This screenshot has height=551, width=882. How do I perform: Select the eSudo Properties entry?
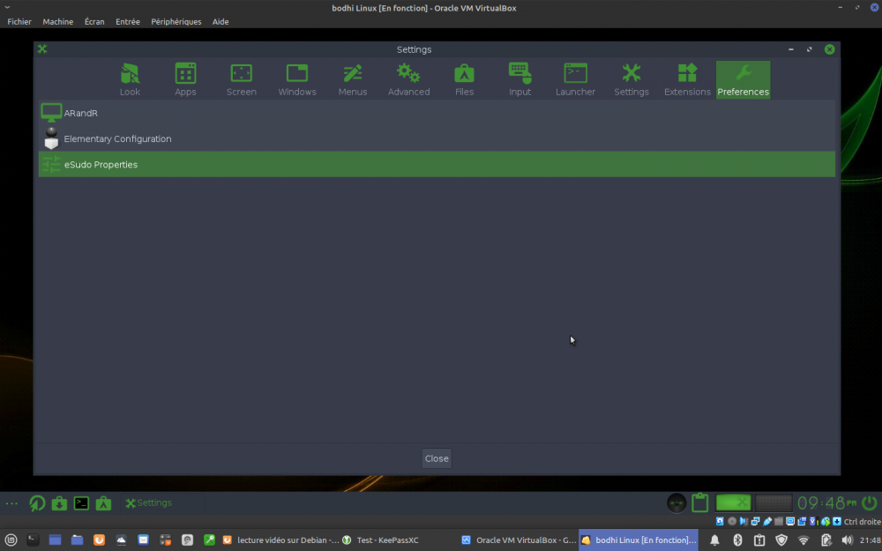pyautogui.click(x=101, y=165)
